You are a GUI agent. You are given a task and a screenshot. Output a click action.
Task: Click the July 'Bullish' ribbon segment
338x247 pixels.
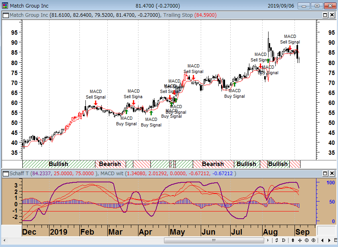tap(247, 164)
